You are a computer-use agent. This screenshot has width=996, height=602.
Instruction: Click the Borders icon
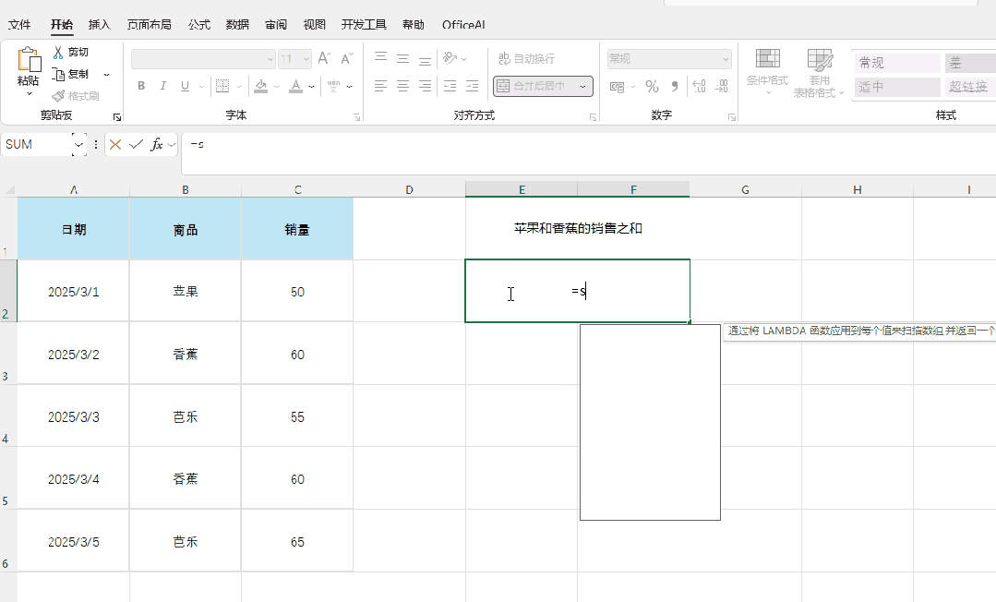click(222, 86)
